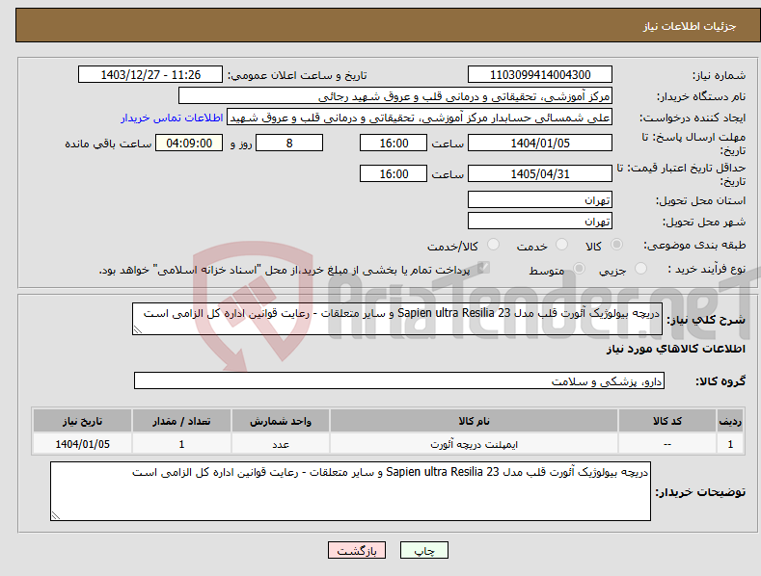Click the delivery province field تهران

point(540,199)
